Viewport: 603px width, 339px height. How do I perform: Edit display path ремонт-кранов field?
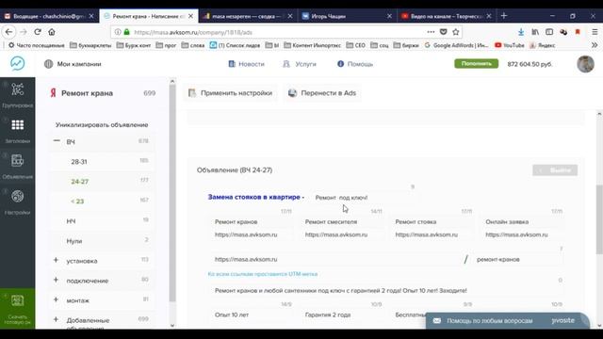(517, 260)
